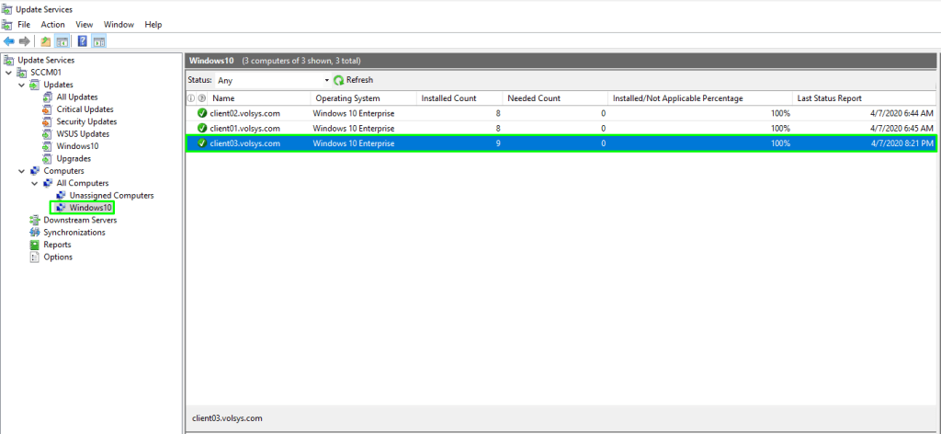The image size is (941, 434).
Task: Select Downstream Servers in the tree
Action: click(80, 220)
